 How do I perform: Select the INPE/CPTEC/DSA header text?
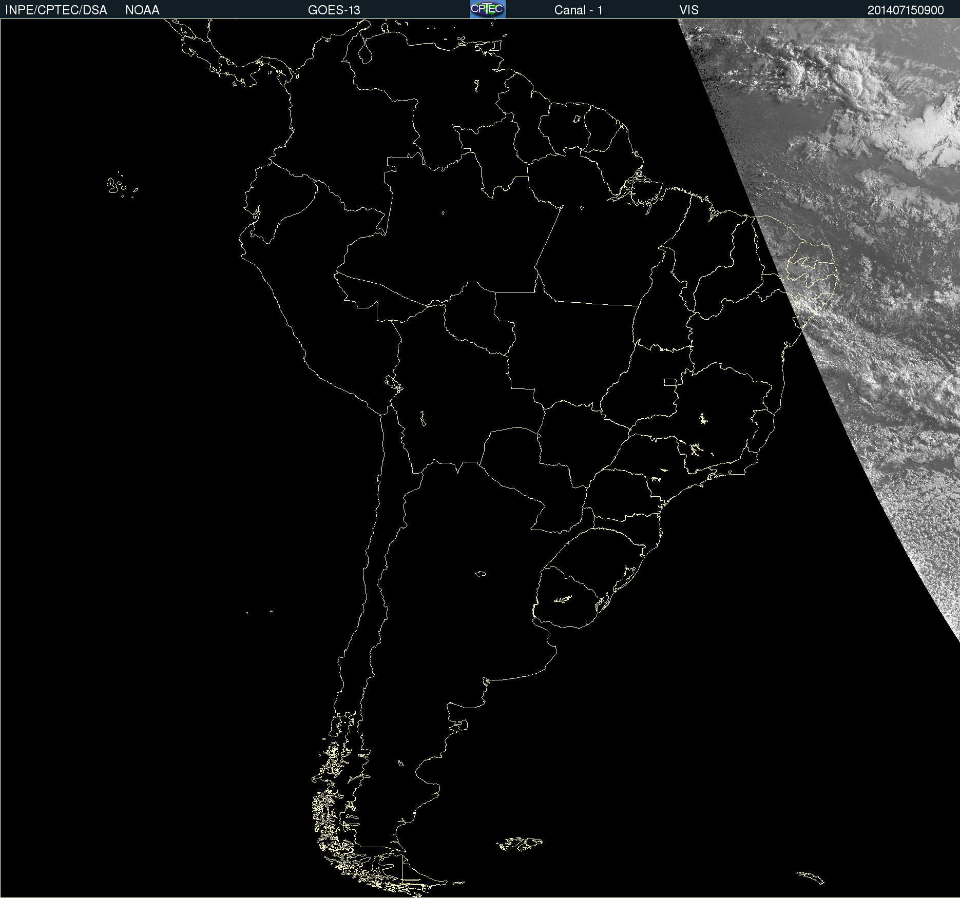pyautogui.click(x=56, y=10)
